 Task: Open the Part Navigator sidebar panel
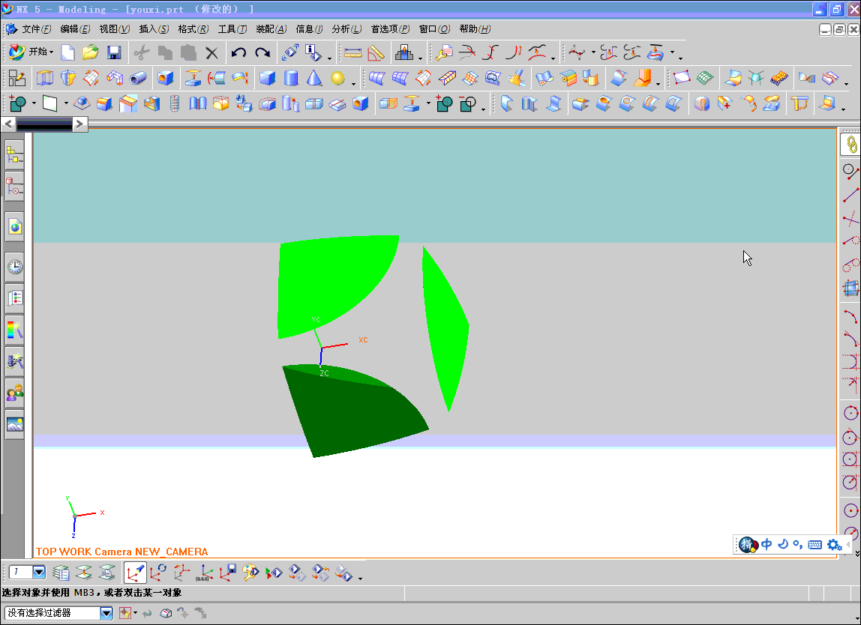[x=14, y=186]
